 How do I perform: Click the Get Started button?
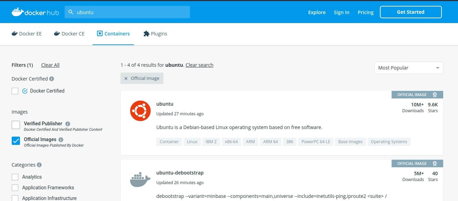(411, 12)
